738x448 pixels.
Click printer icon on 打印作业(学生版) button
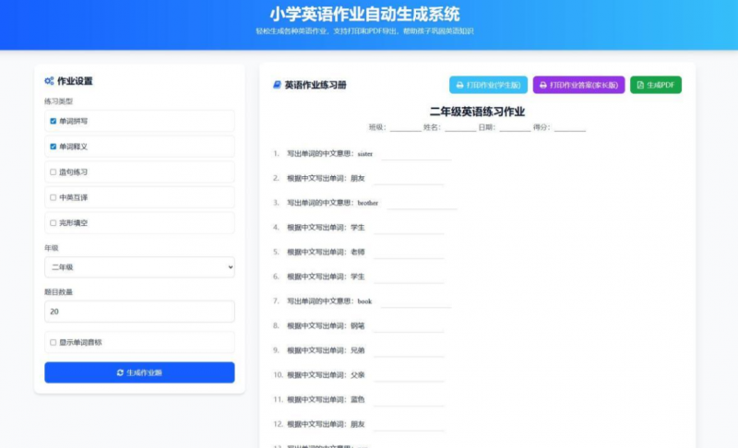[x=460, y=85]
